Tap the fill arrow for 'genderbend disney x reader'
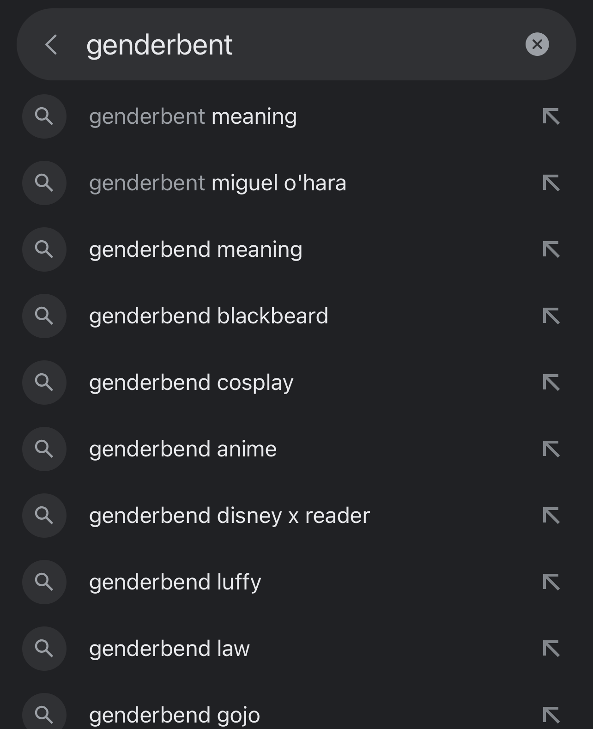The width and height of the screenshot is (593, 729). [552, 516]
